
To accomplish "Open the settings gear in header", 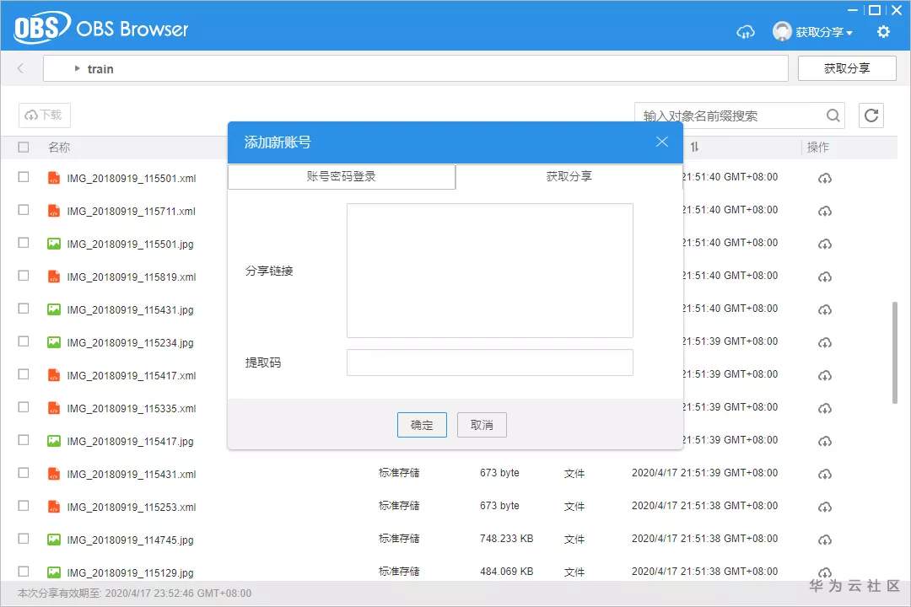I will click(883, 31).
